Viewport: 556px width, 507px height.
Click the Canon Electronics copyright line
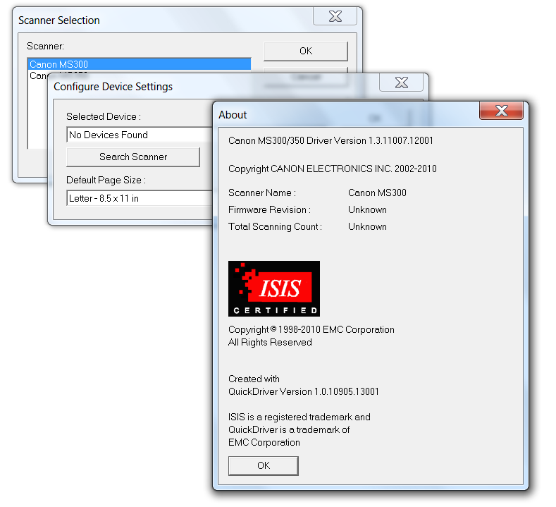point(332,169)
